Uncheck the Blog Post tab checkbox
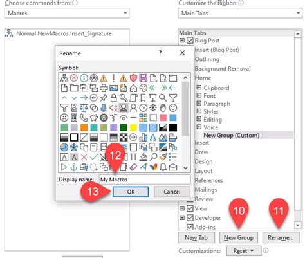The width and height of the screenshot is (305, 258). (190, 41)
